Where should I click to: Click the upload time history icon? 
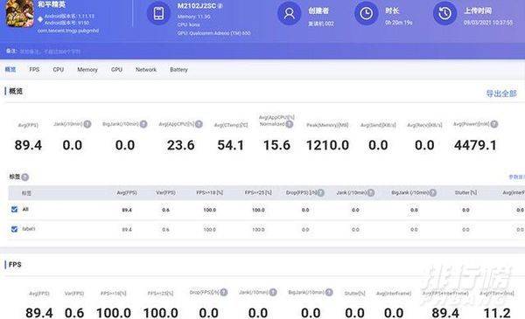(x=445, y=13)
